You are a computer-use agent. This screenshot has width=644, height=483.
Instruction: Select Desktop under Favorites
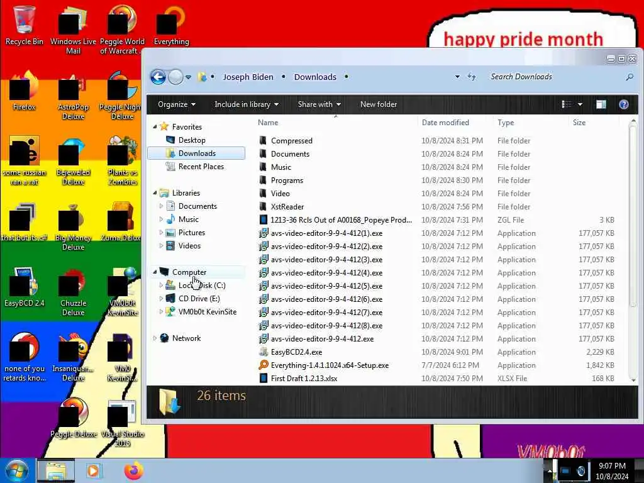coord(191,140)
